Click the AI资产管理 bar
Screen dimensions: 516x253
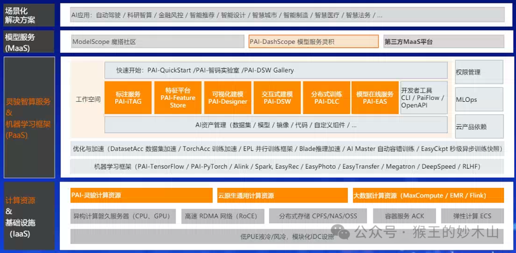(276, 125)
